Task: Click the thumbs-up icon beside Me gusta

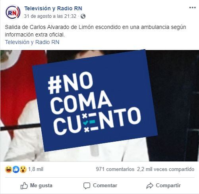Action: [24, 186]
